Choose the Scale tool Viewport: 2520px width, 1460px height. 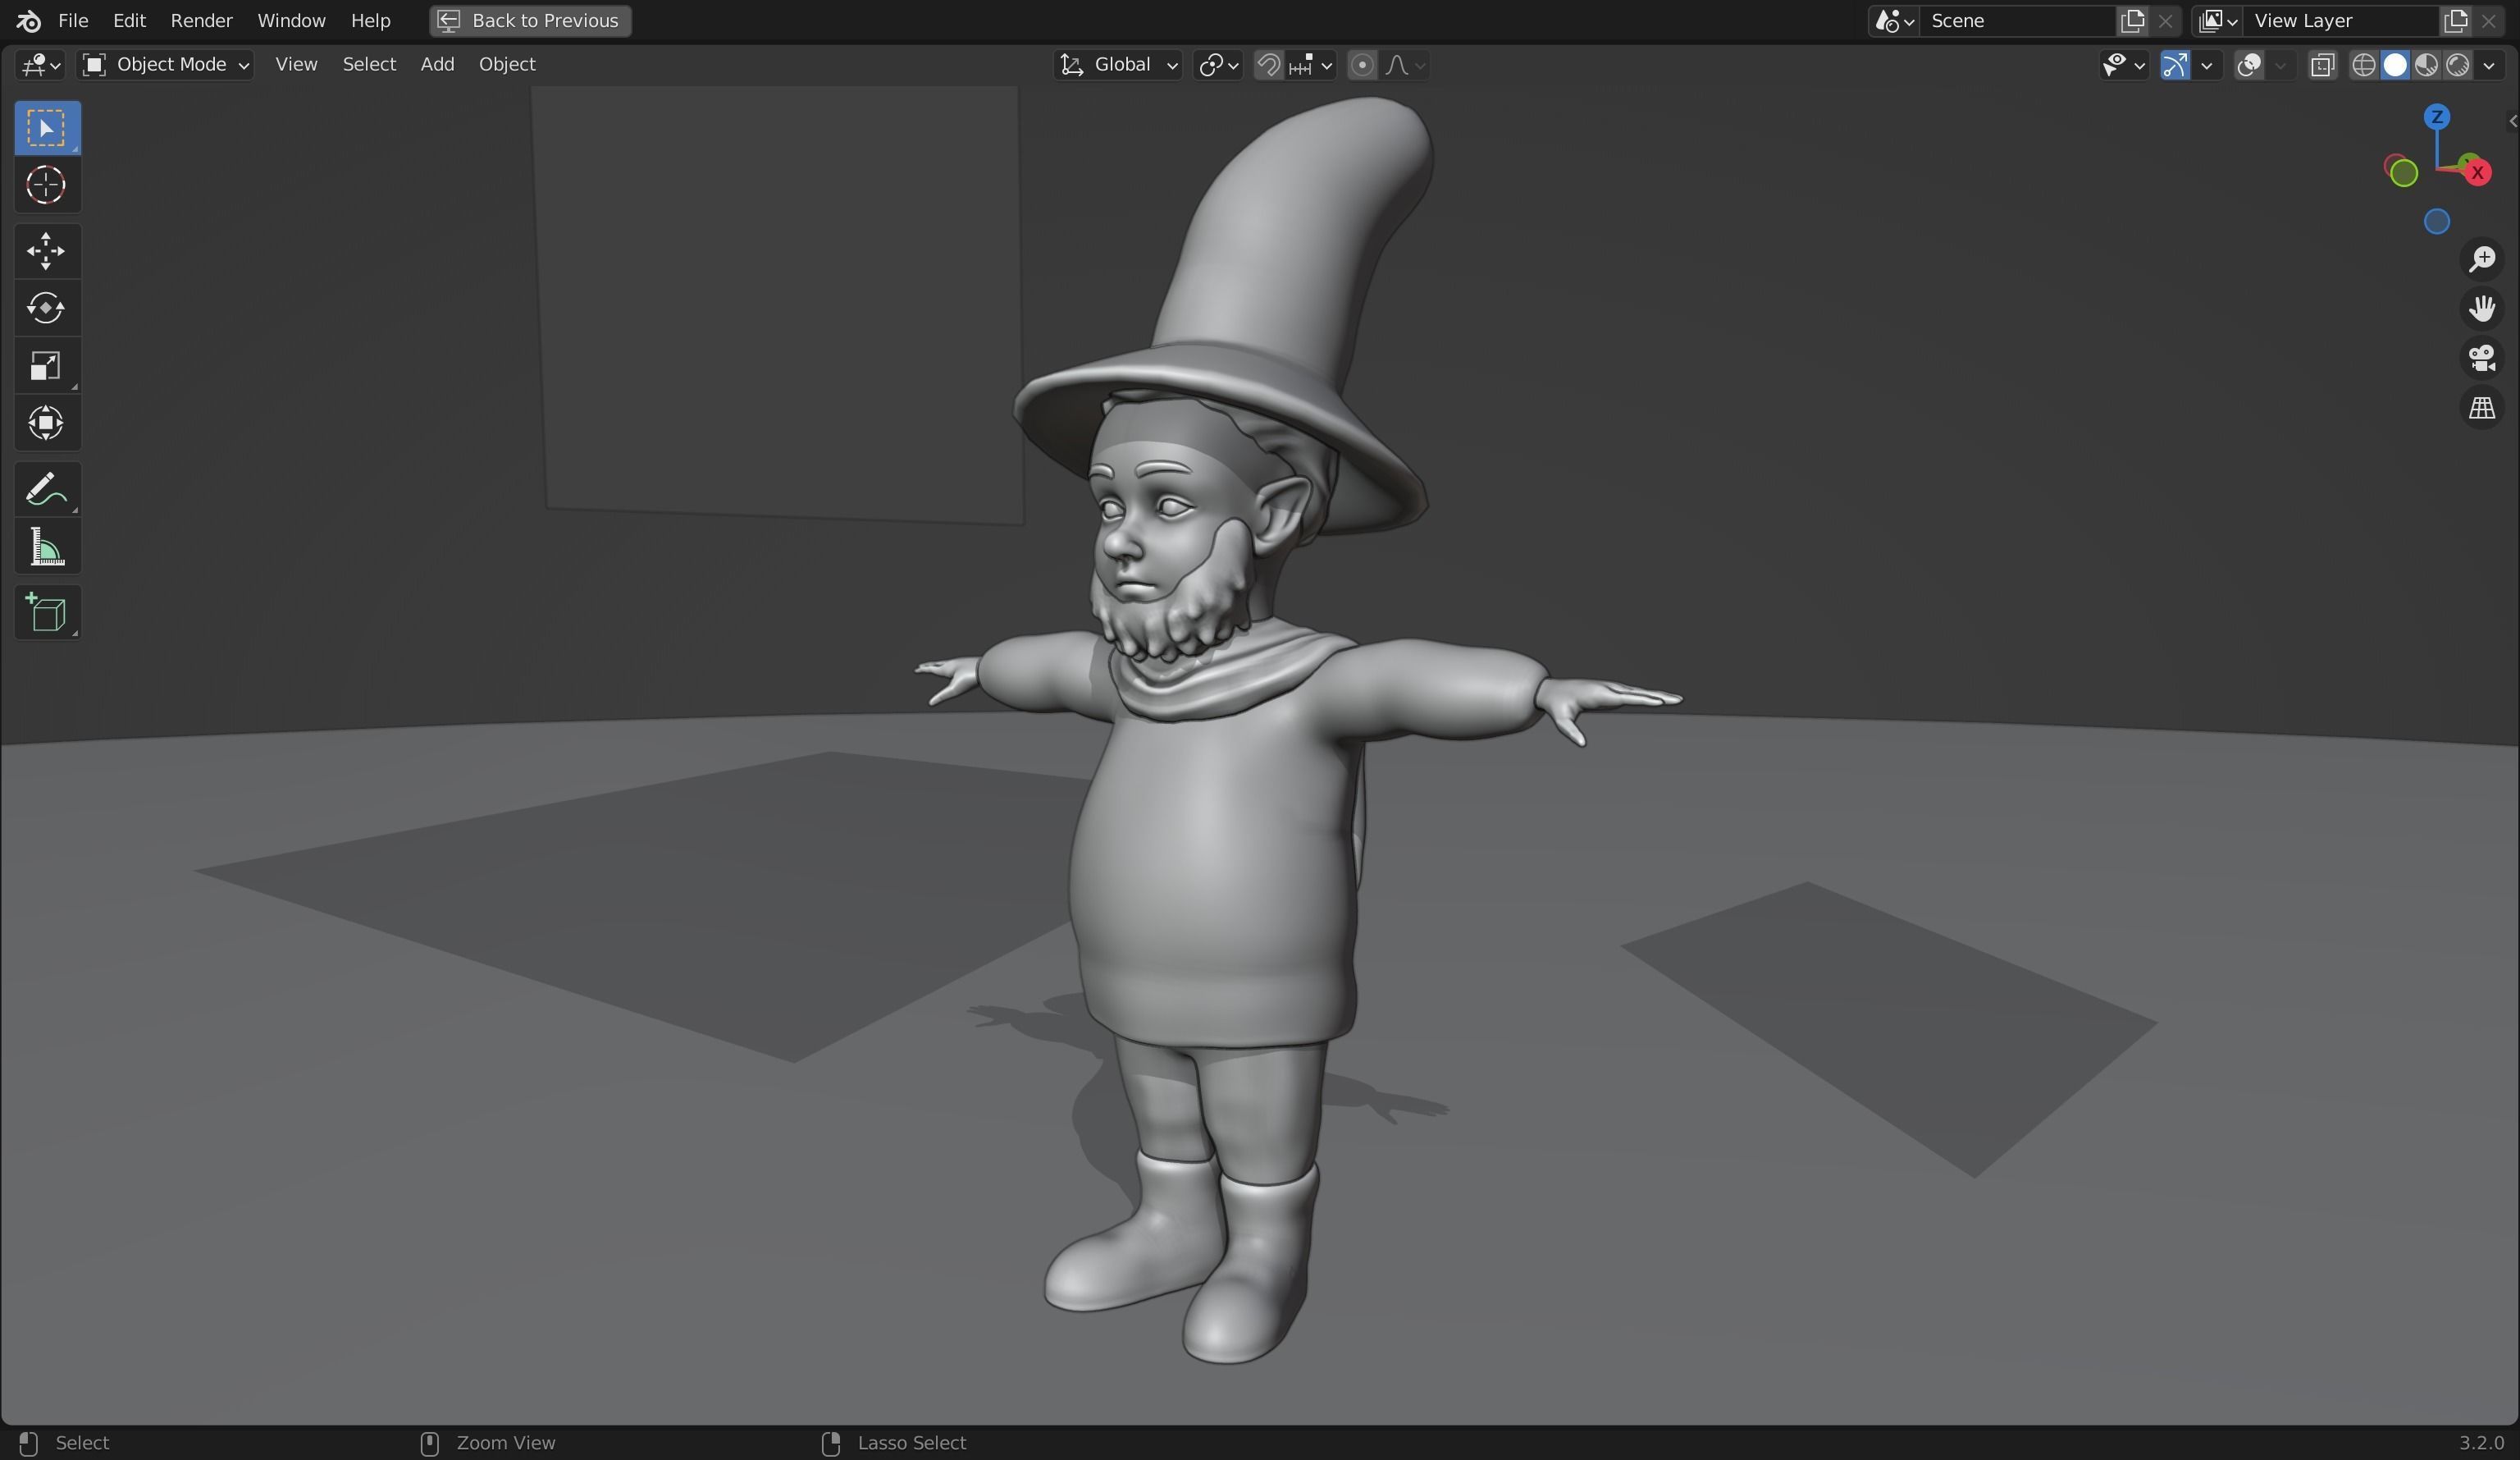(46, 366)
